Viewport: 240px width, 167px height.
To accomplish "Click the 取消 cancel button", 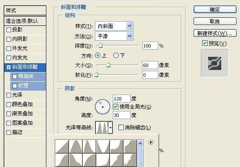I will tap(215, 21).
